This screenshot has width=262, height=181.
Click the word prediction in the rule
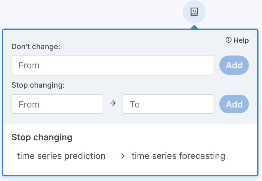pos(85,156)
